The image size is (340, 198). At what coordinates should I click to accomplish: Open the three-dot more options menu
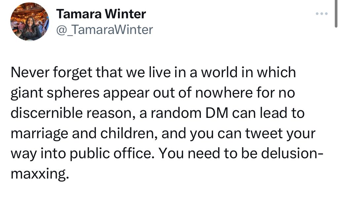coord(321,14)
